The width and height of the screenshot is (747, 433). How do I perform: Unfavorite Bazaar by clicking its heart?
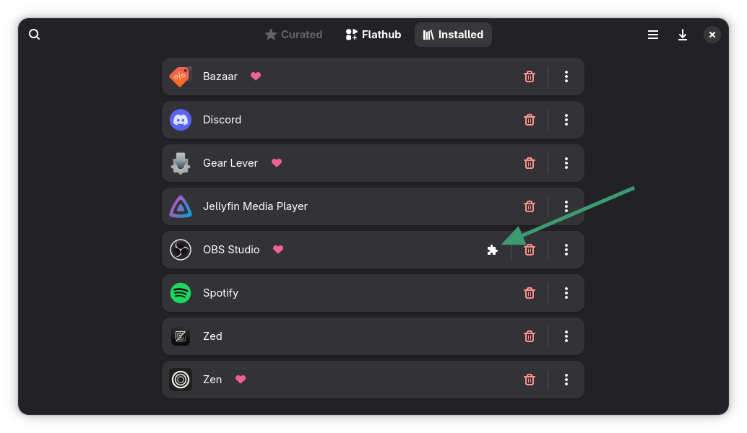coord(256,76)
